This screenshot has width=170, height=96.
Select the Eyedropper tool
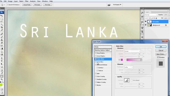click(2, 74)
